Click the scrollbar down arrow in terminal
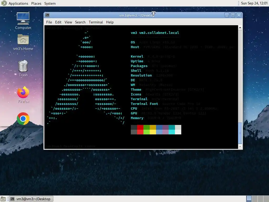Image resolution: width=269 pixels, height=202 pixels. point(240,147)
